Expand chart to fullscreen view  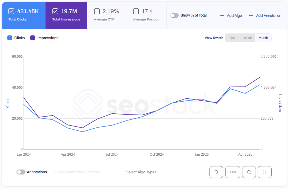[265, 172]
